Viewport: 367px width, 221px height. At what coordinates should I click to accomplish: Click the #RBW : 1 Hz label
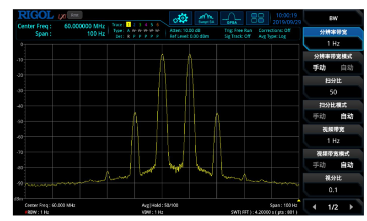(37, 212)
